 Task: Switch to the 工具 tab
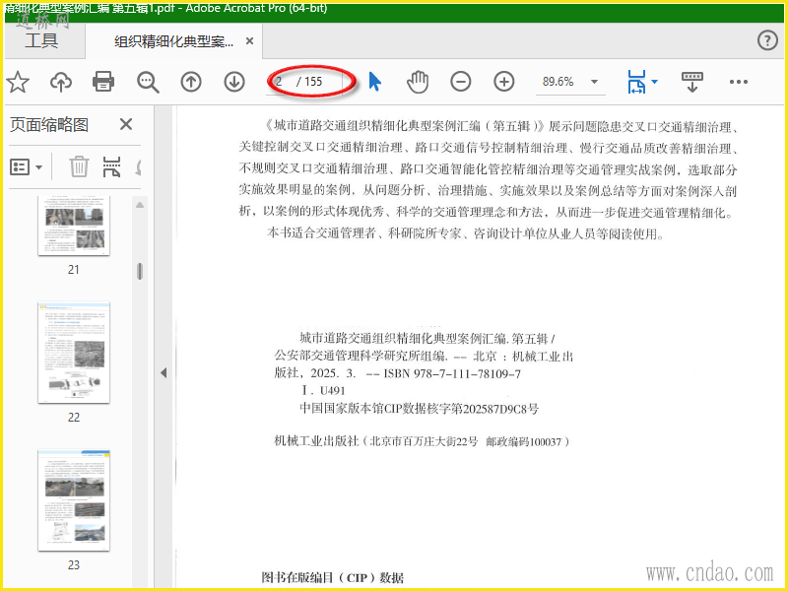point(41,40)
